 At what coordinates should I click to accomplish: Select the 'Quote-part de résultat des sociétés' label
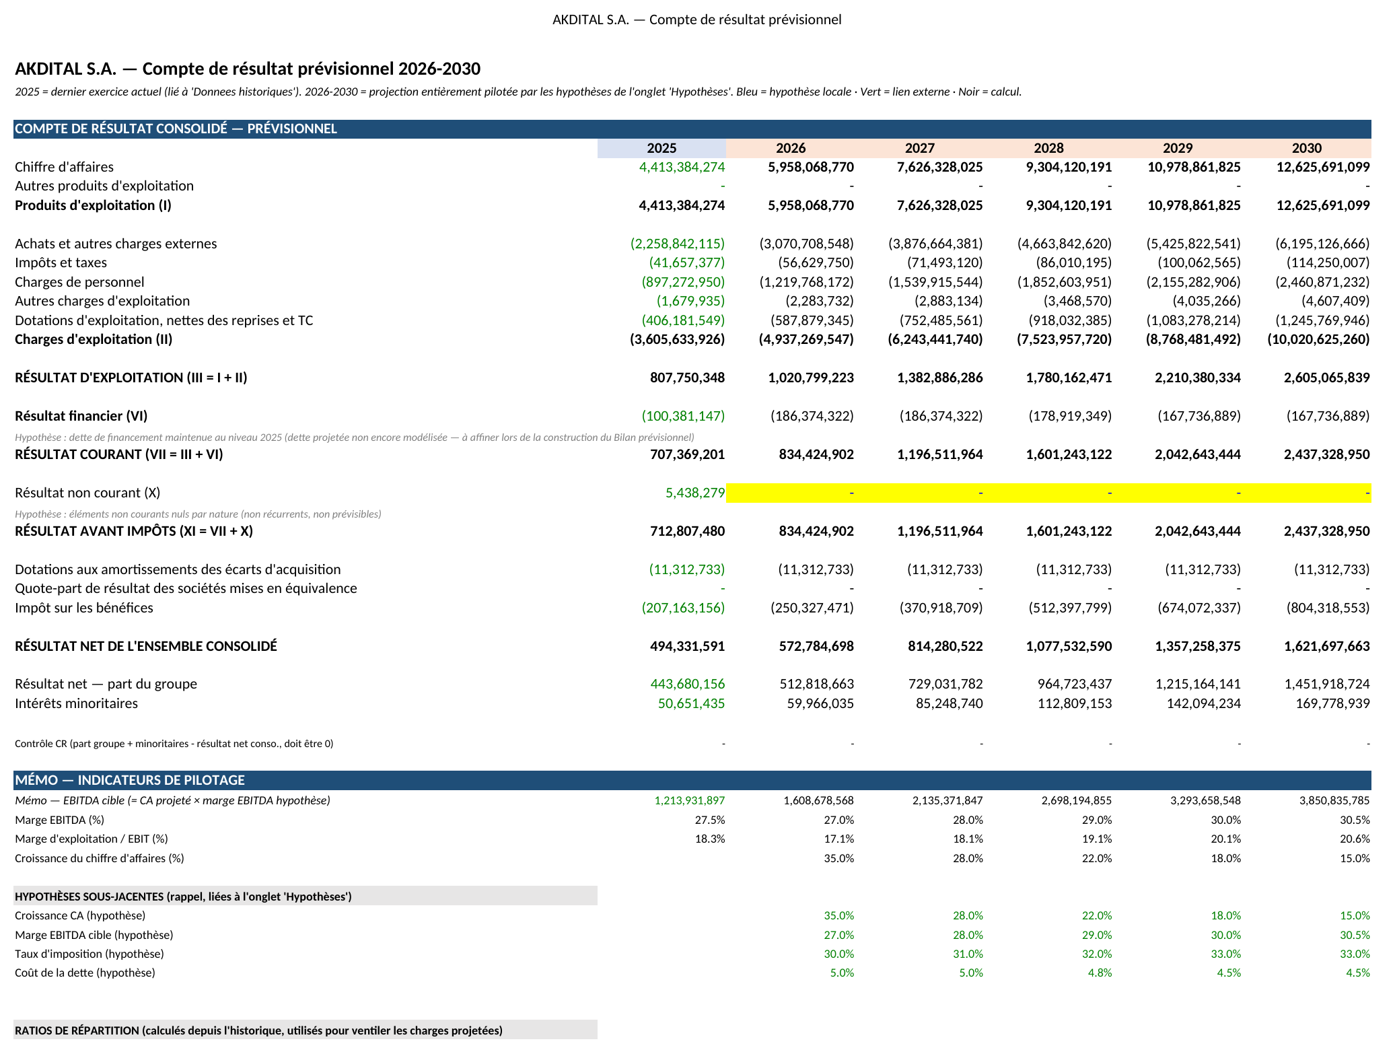[186, 588]
